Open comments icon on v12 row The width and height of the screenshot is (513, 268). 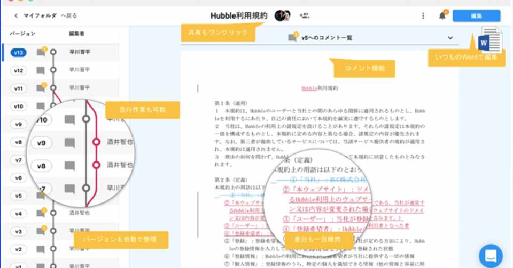tap(41, 70)
